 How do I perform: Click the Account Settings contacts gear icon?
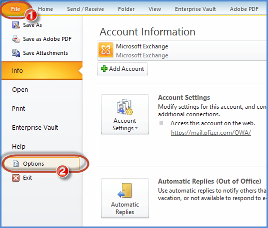point(125,107)
